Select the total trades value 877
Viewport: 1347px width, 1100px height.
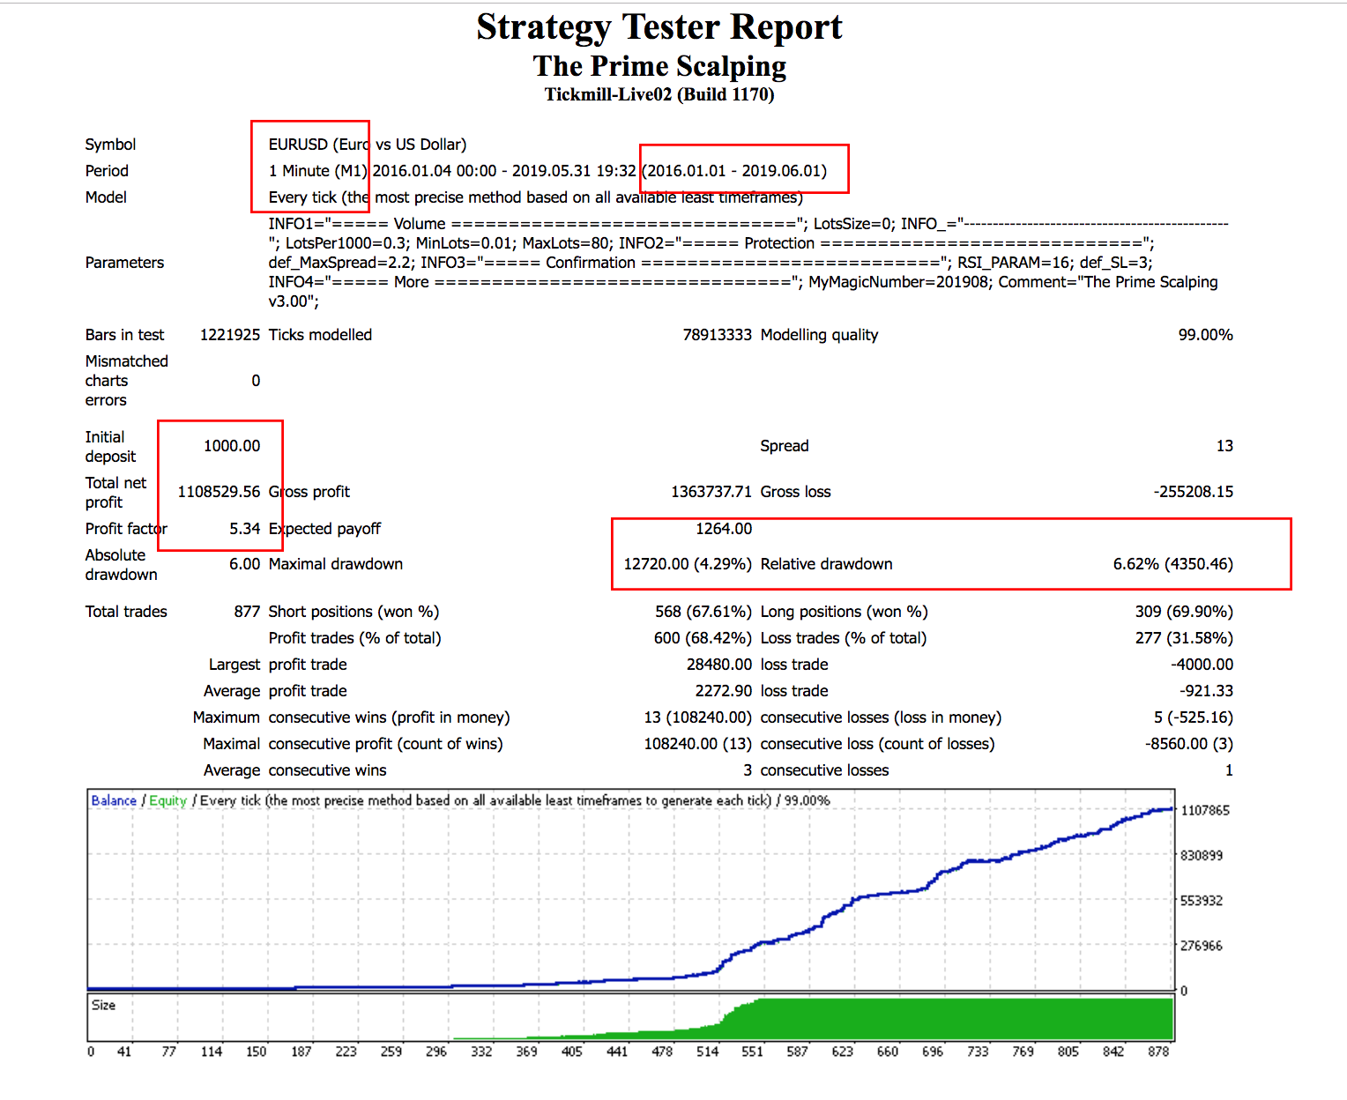tap(247, 612)
